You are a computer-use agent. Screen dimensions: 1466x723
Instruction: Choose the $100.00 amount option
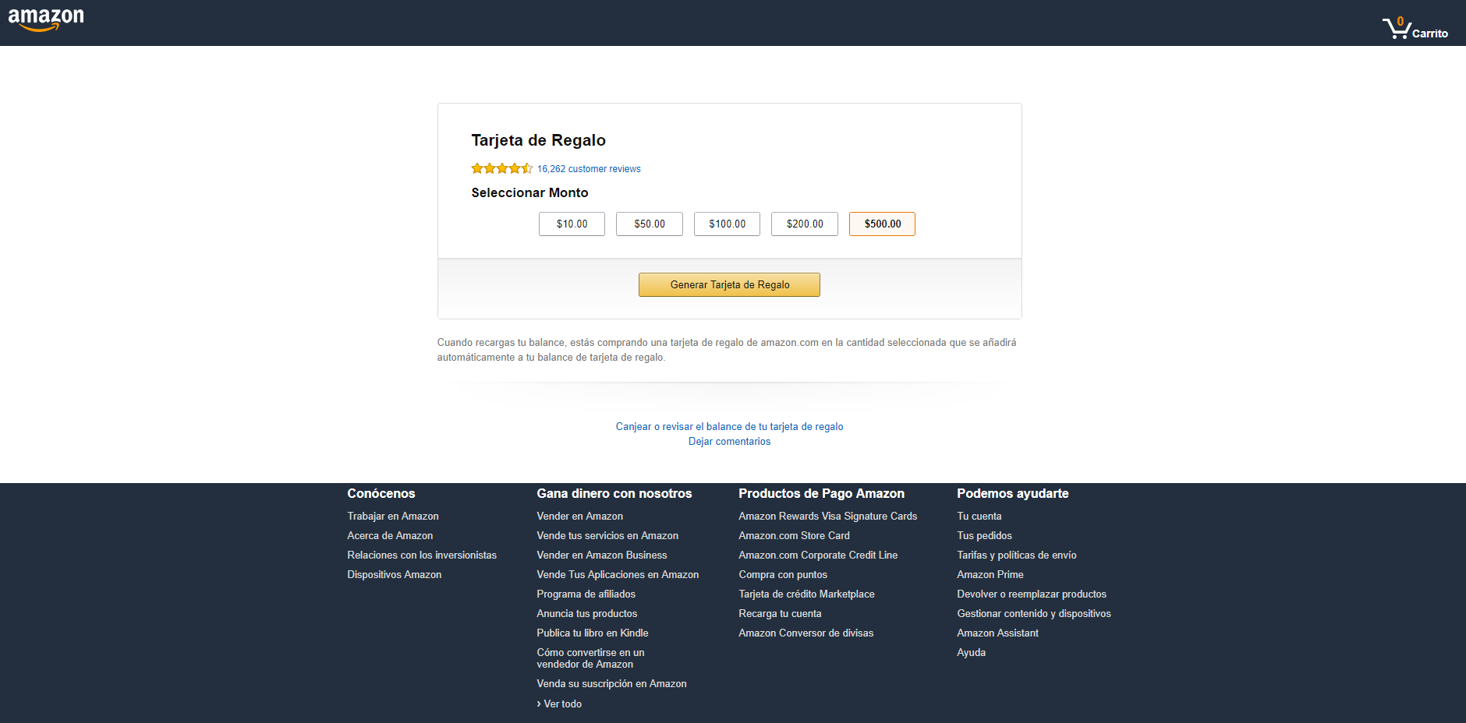click(x=727, y=224)
